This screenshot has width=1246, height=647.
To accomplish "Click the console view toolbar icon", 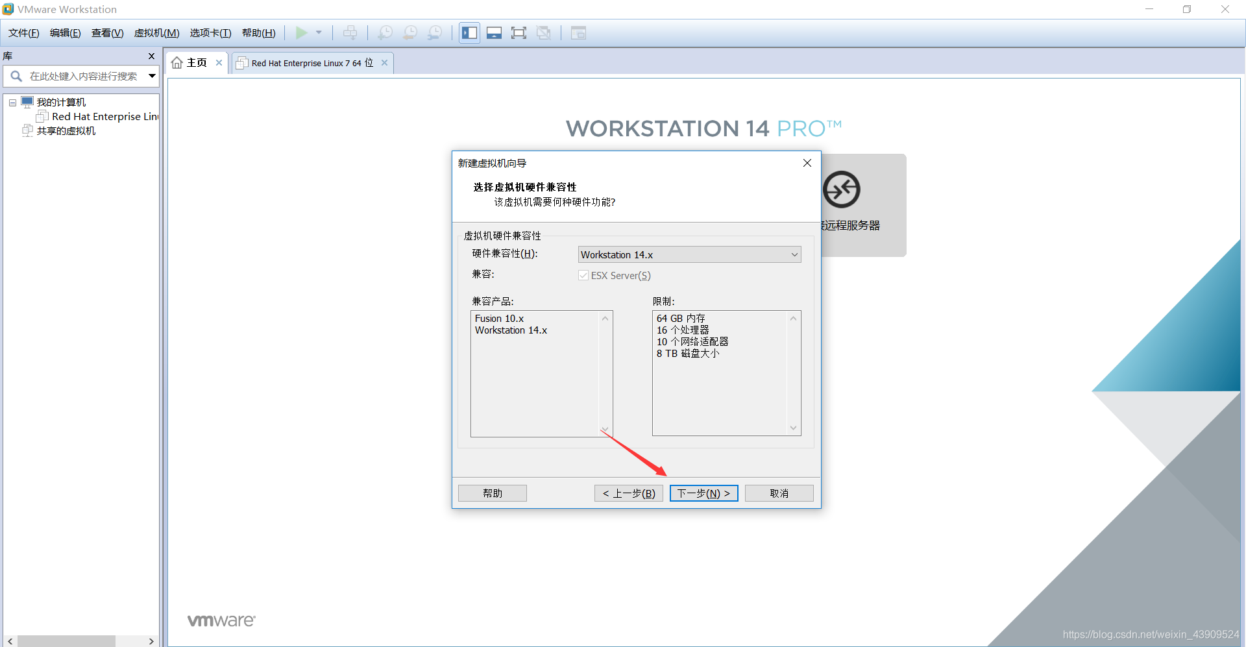I will coord(578,32).
